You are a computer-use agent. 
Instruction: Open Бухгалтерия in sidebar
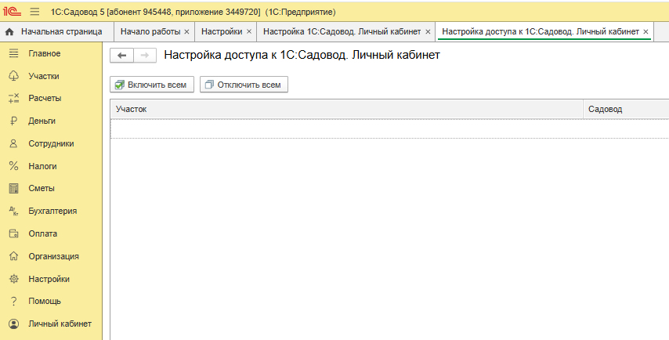pyautogui.click(x=52, y=212)
